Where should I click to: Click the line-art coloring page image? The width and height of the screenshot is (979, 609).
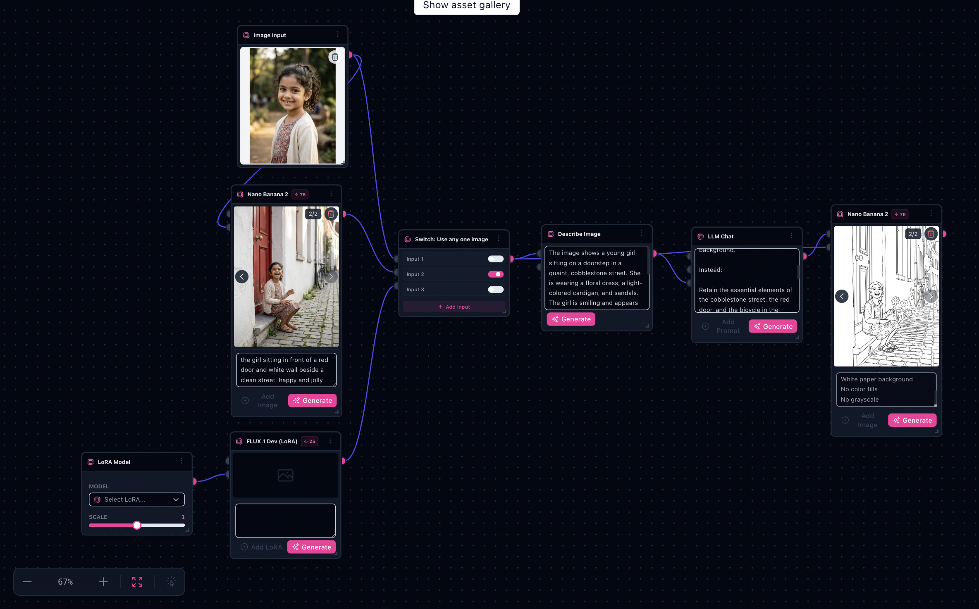(886, 296)
